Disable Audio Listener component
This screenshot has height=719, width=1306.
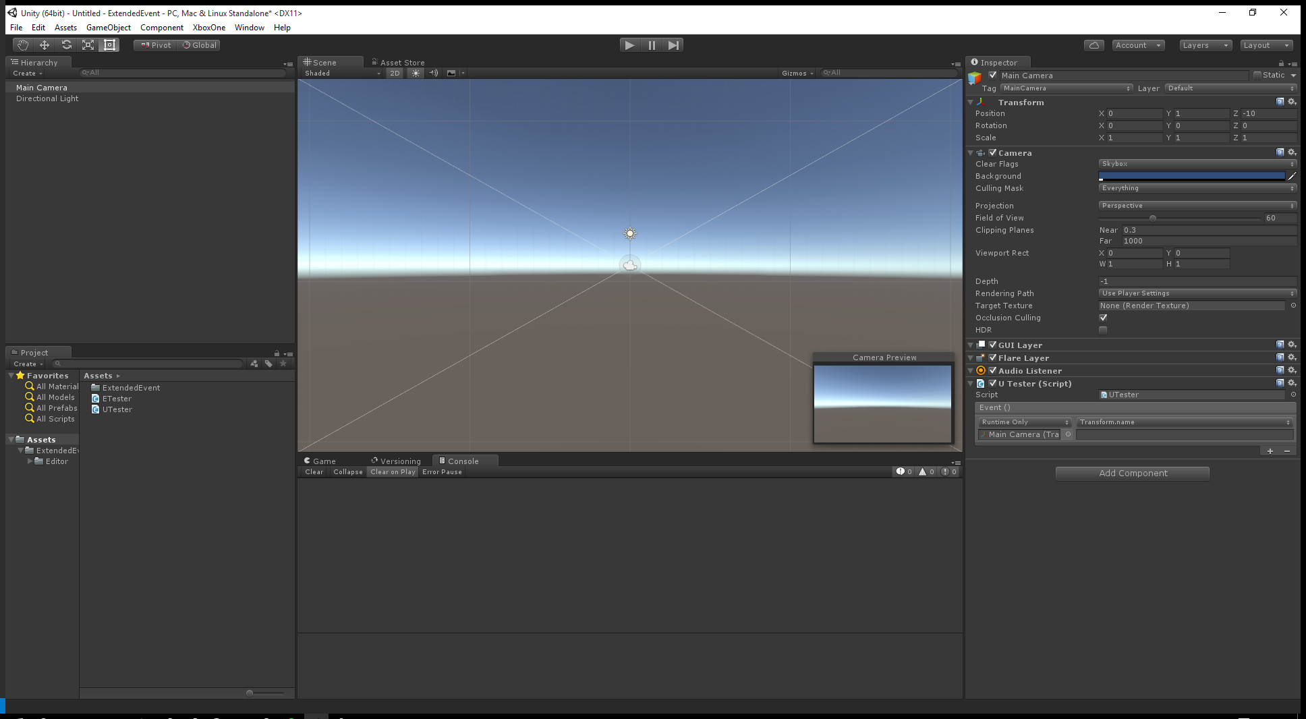pyautogui.click(x=992, y=370)
